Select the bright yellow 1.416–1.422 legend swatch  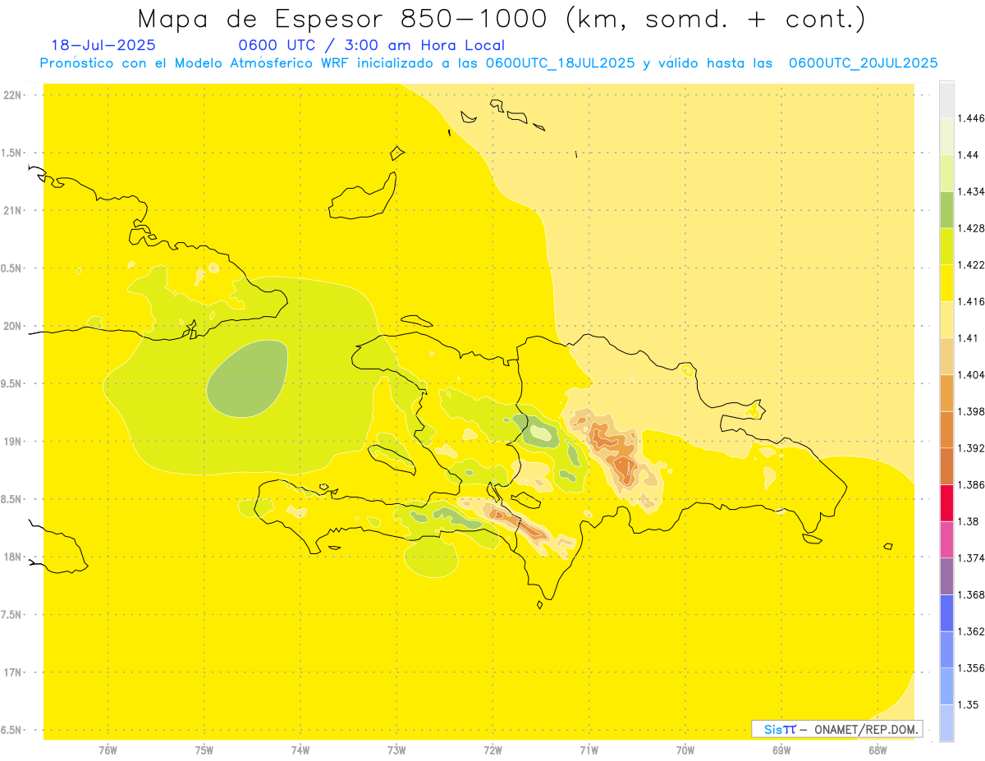(x=947, y=283)
